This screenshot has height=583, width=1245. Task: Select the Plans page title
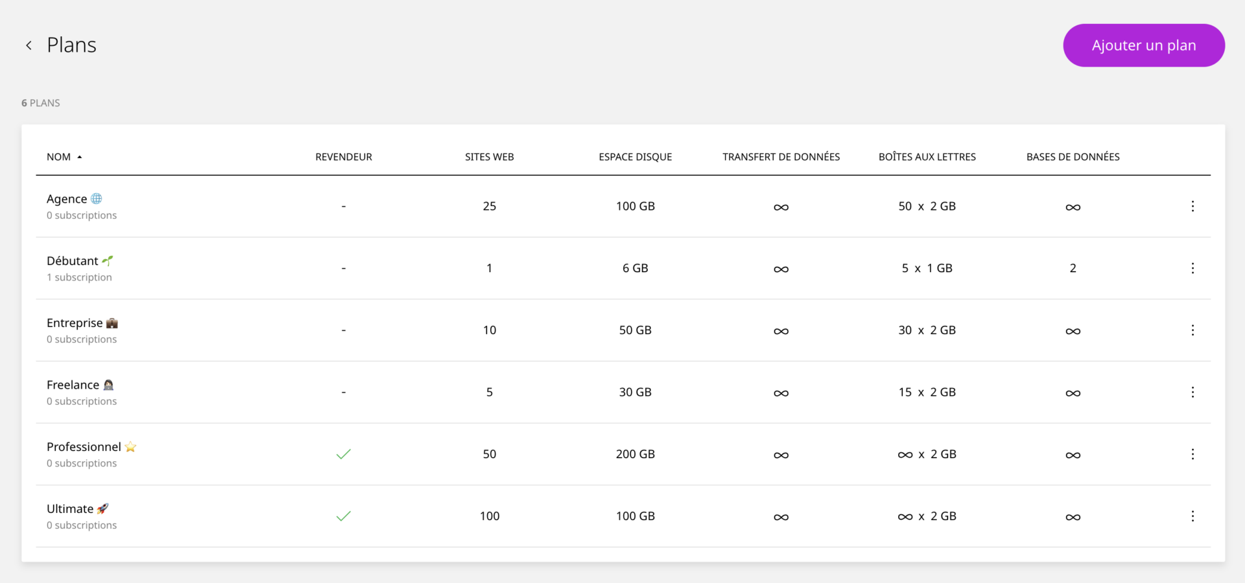click(x=71, y=45)
